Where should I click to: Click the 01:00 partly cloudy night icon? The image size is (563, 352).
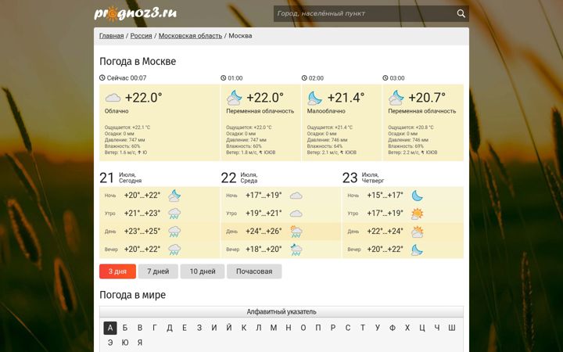[235, 98]
